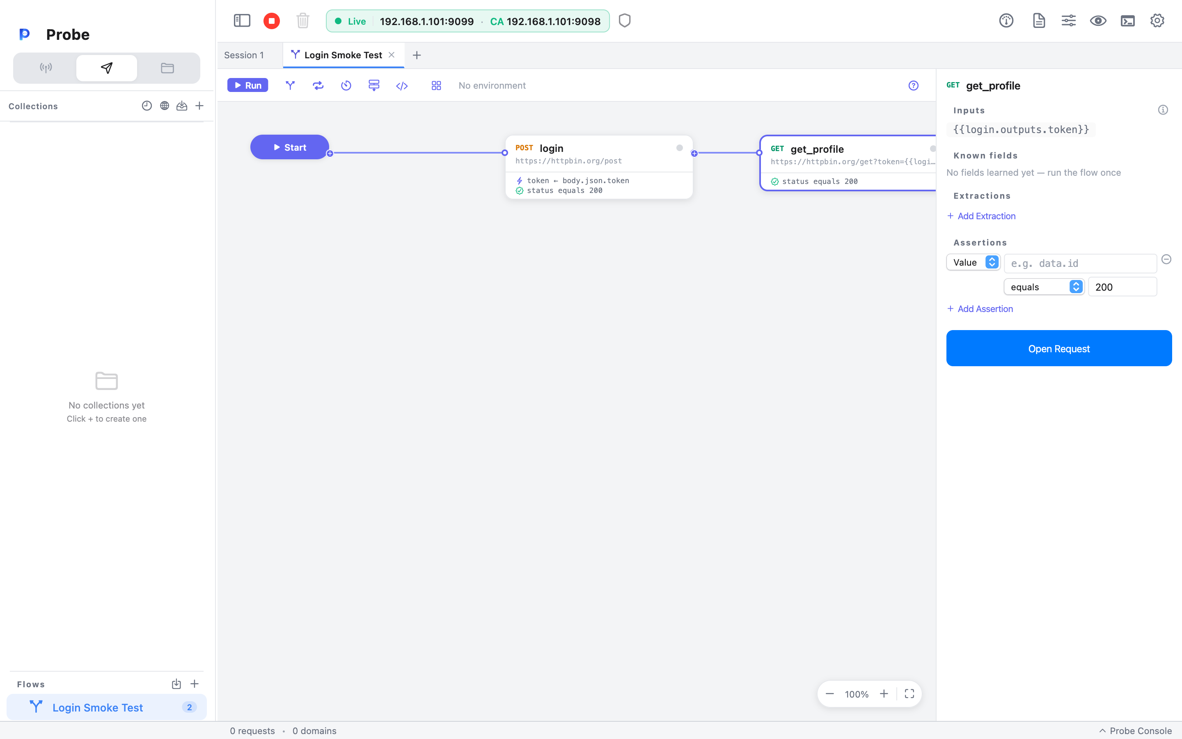Zoom in the flow canvas
Viewport: 1182px width, 739px height.
coord(884,694)
